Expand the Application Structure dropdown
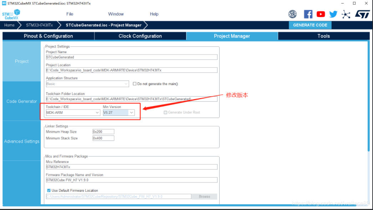Viewport: 373px width, 210px height. click(x=126, y=83)
